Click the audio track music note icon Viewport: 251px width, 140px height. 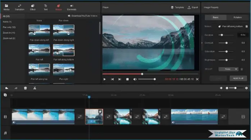click(x=5, y=133)
